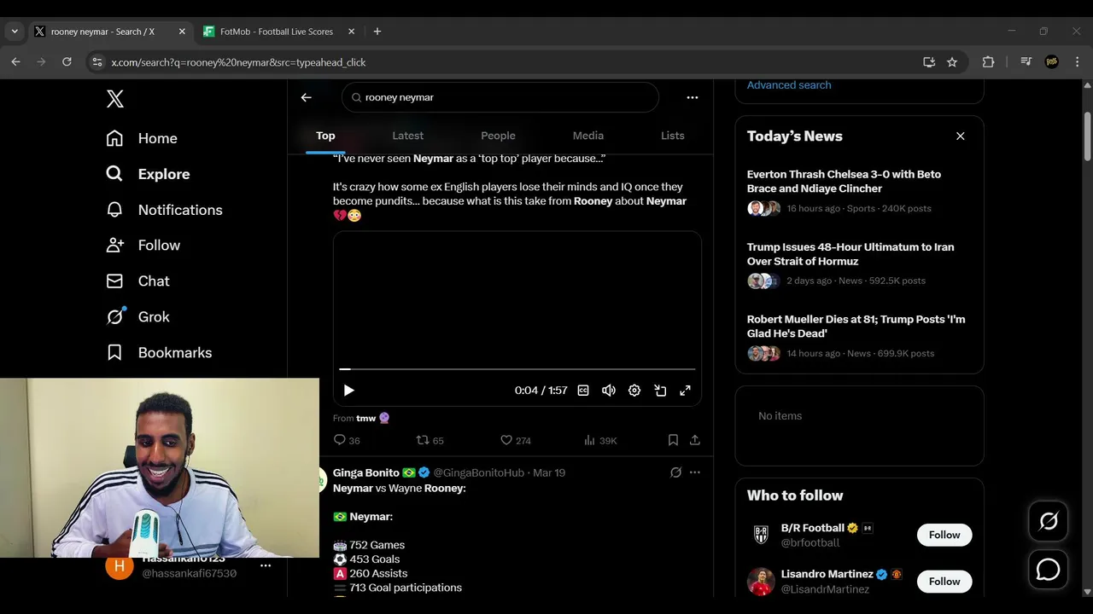Close the rooney neymar browser tab
The width and height of the screenshot is (1093, 614).
point(182,32)
